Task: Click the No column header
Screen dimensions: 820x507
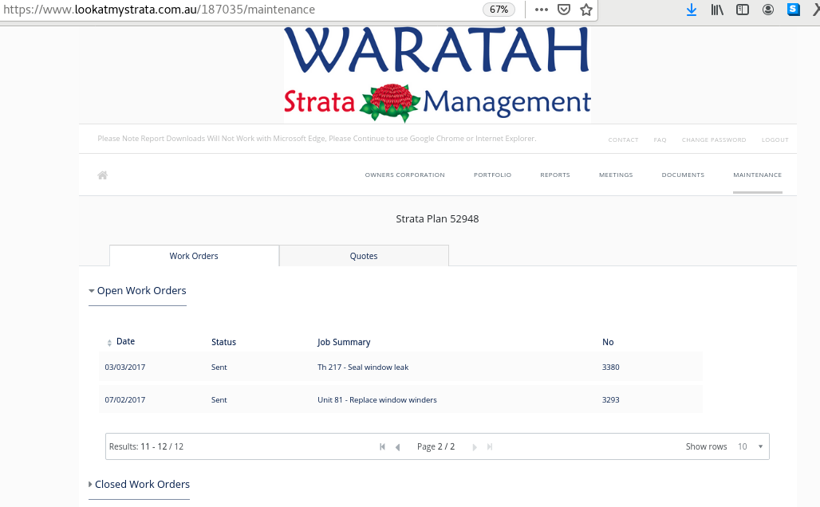Action: (x=608, y=342)
